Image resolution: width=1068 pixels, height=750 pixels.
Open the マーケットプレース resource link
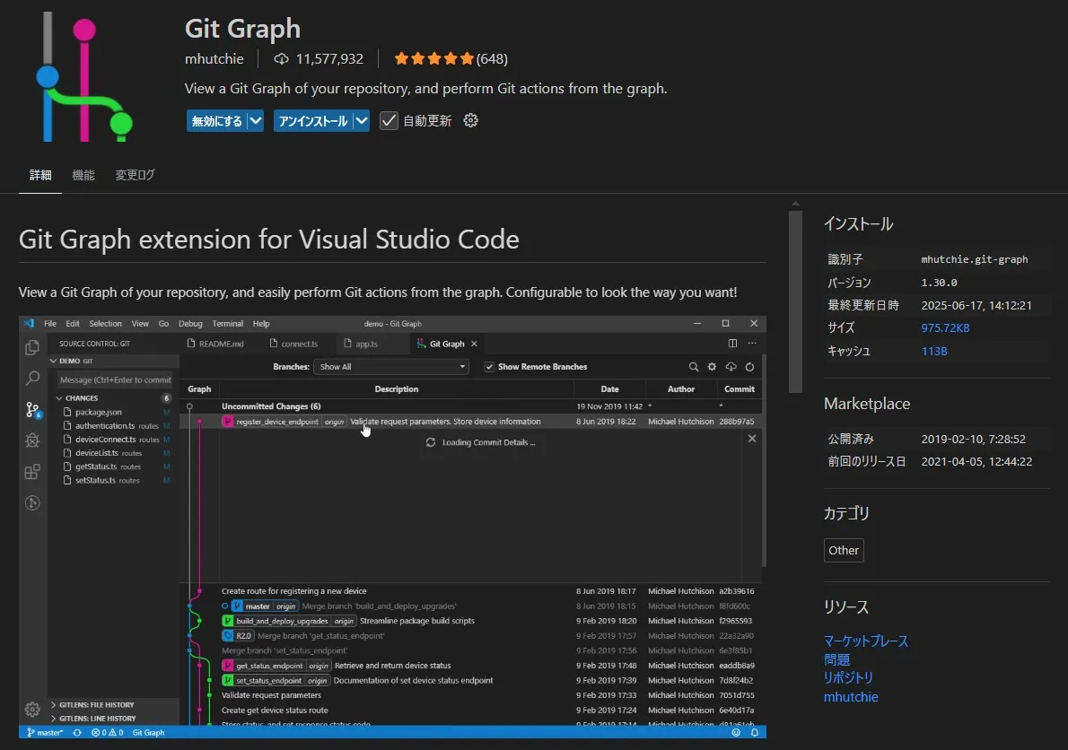click(x=865, y=641)
